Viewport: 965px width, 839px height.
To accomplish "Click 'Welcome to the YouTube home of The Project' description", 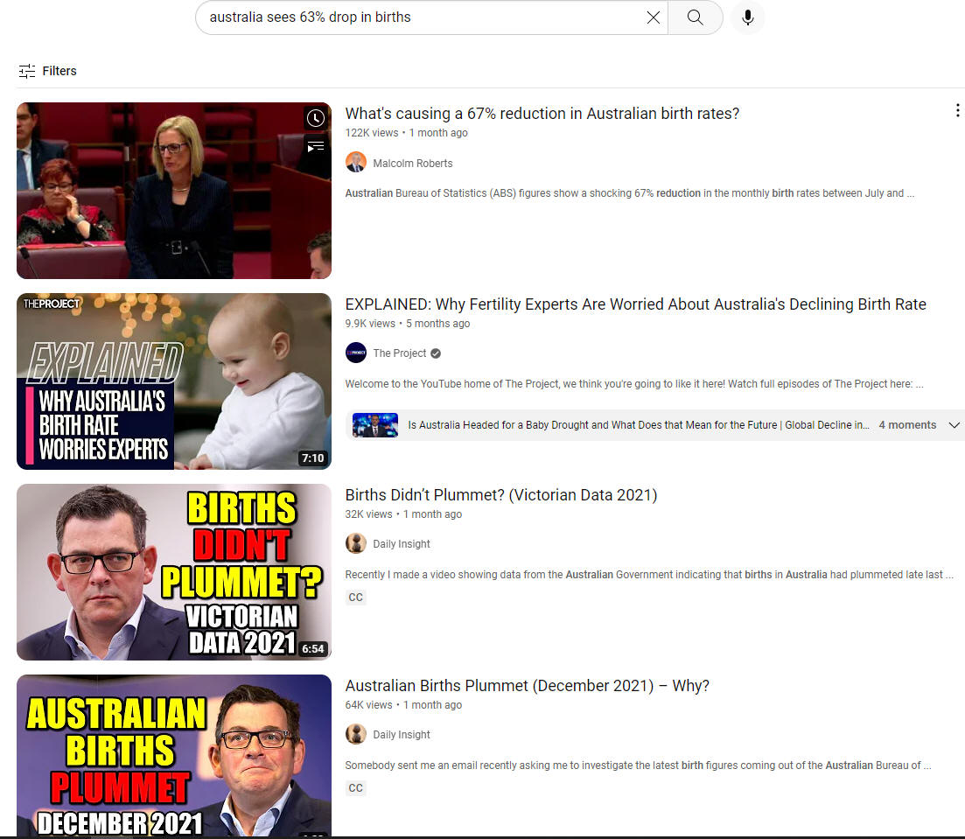I will (634, 384).
